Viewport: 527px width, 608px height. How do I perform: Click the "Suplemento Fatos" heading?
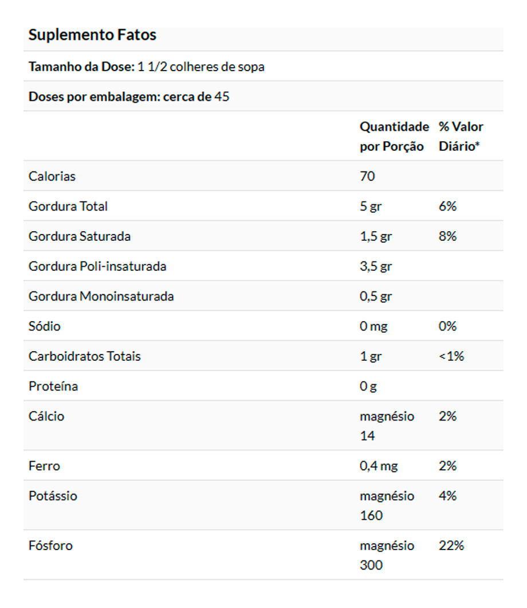click(92, 35)
